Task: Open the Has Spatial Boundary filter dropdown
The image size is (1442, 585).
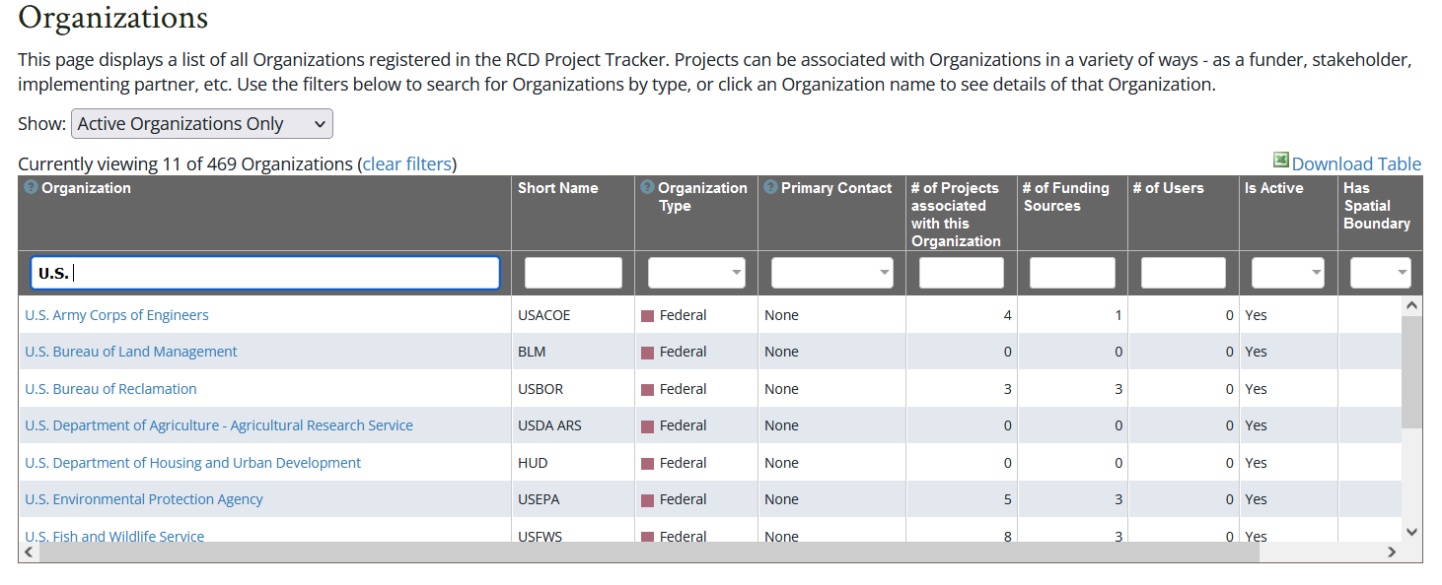Action: [1381, 273]
